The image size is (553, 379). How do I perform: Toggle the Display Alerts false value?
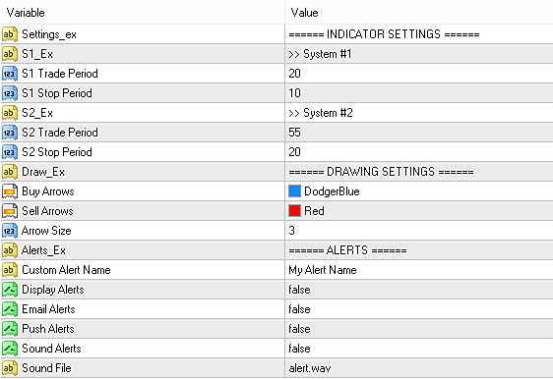pyautogui.click(x=299, y=290)
